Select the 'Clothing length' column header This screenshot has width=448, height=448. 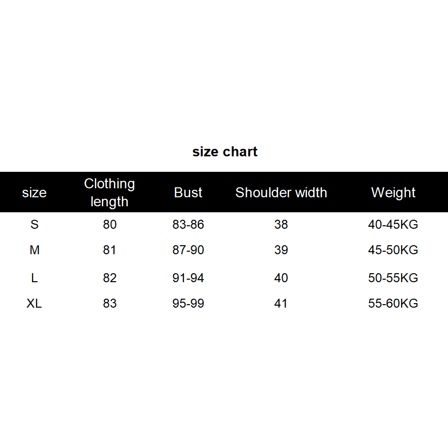[109, 193]
